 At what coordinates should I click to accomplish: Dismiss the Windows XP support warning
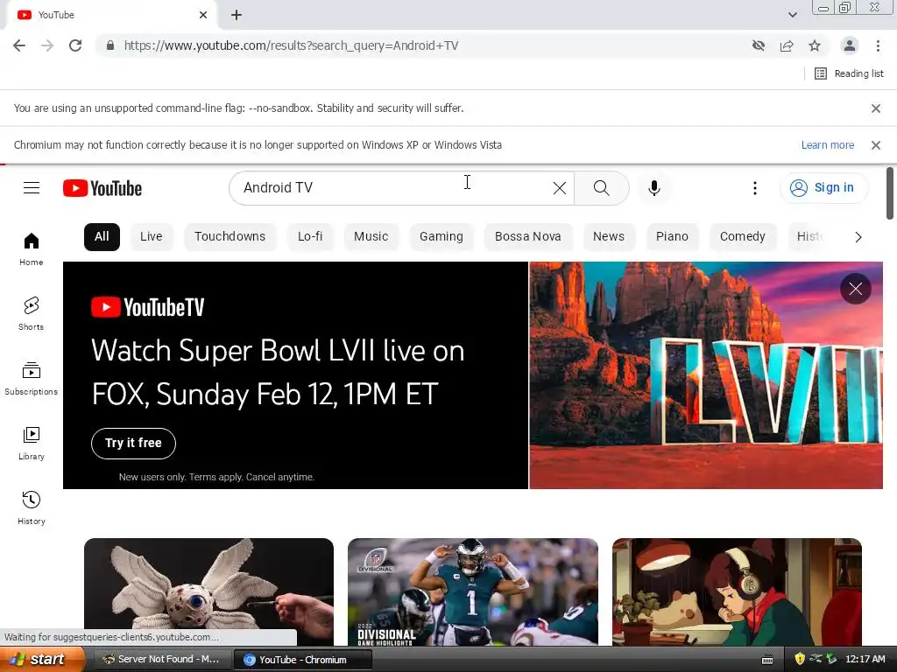click(x=875, y=145)
